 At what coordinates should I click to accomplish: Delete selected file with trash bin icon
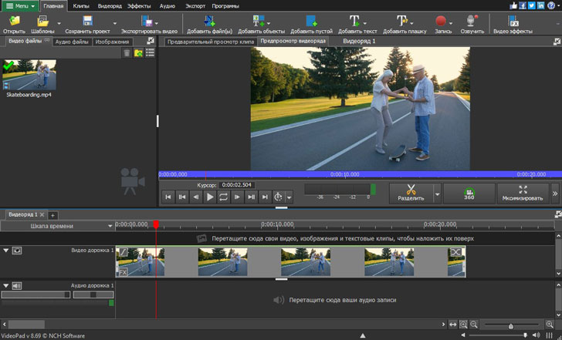point(127,53)
